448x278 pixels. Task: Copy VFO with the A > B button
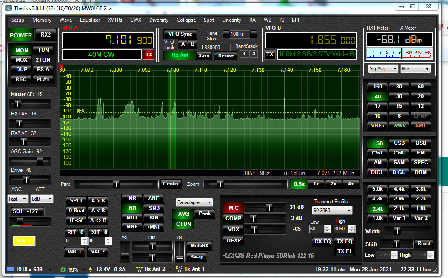point(98,201)
